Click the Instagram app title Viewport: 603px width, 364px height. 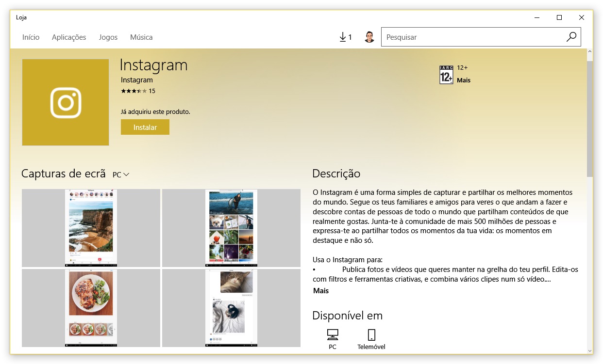click(153, 65)
